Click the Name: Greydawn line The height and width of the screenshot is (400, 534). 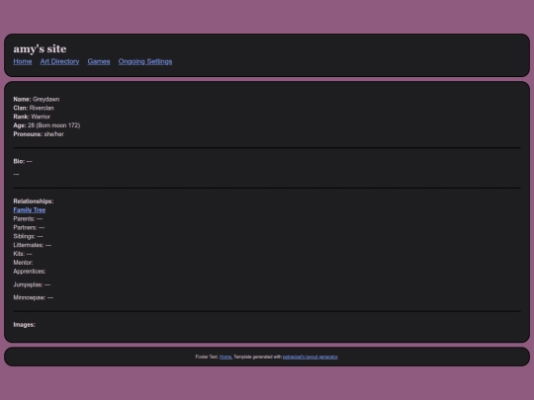[x=37, y=100]
